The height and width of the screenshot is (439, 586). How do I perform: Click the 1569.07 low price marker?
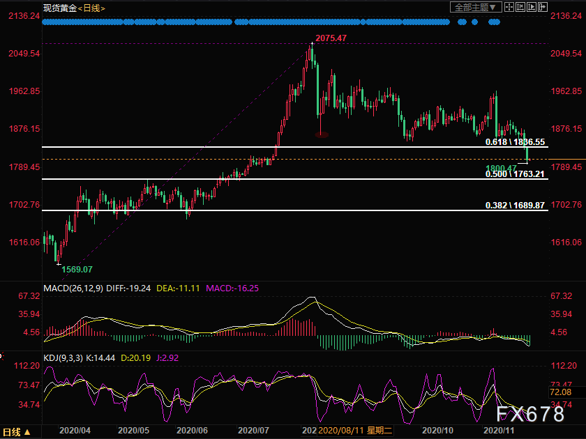click(x=77, y=269)
